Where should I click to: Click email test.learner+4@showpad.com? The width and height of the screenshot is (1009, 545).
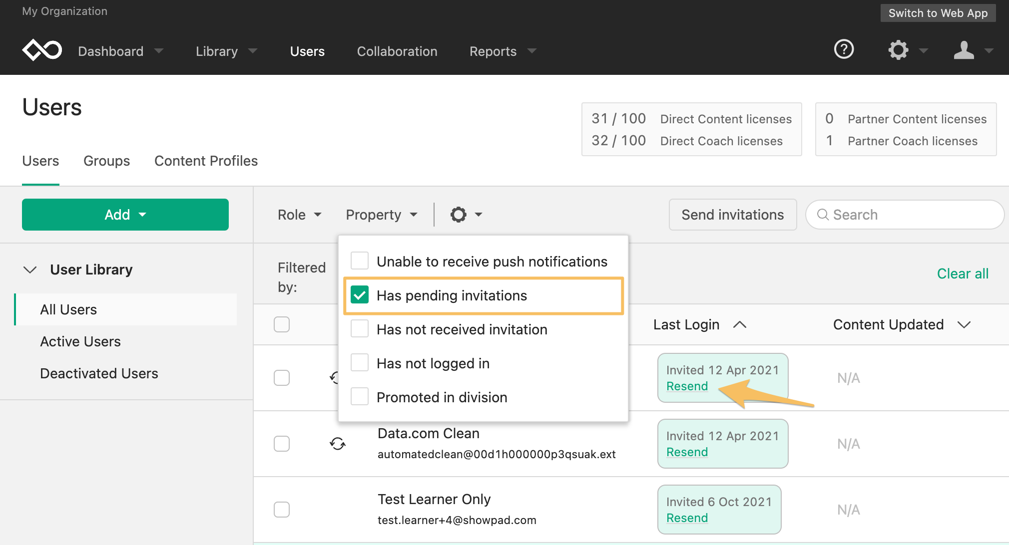click(457, 520)
